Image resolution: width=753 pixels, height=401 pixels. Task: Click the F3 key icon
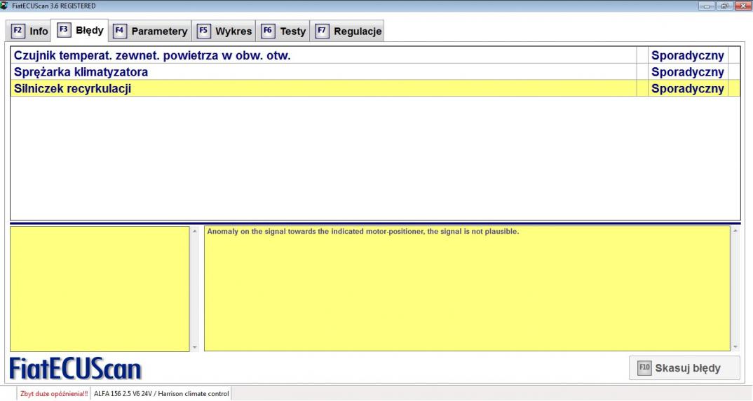click(64, 29)
